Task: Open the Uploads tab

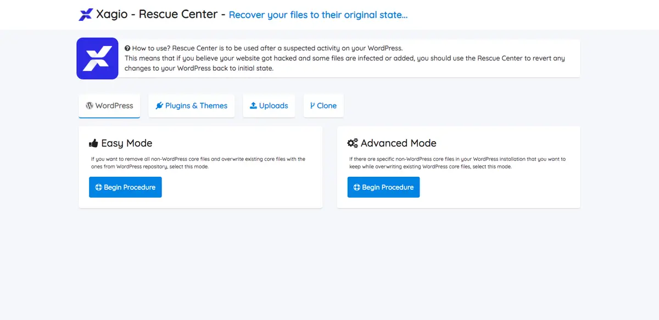Action: pos(269,105)
